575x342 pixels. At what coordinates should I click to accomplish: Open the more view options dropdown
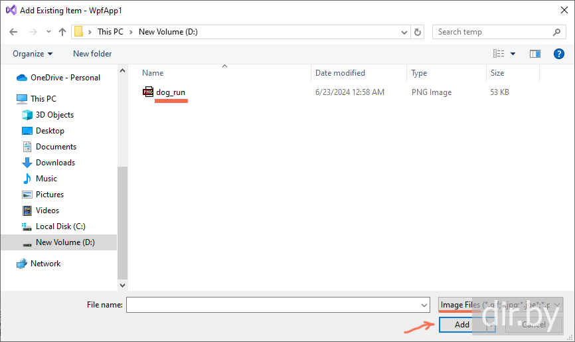pyautogui.click(x=513, y=54)
